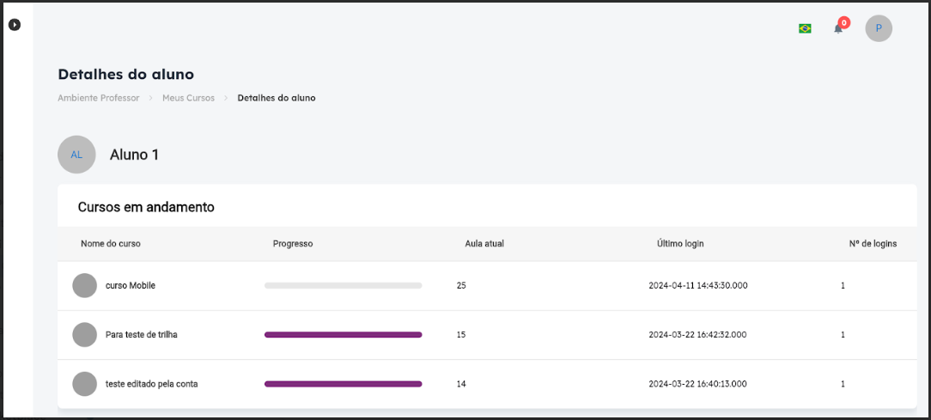Click the Detalhes do aluno breadcrumb
Image resolution: width=931 pixels, height=420 pixels.
[277, 98]
